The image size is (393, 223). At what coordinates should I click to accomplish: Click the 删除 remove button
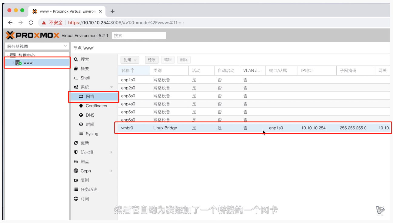click(x=184, y=60)
